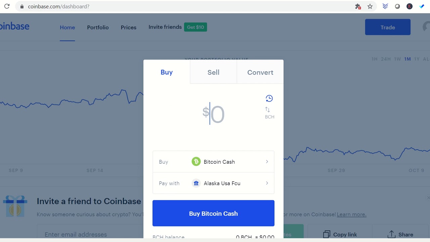
Task: Click the Alaska Usa Fcu bank icon
Action: tap(196, 183)
